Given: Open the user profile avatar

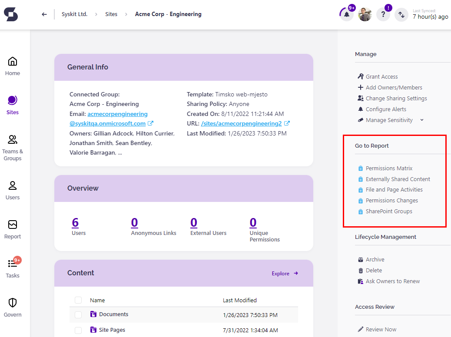Looking at the screenshot, I should (365, 14).
